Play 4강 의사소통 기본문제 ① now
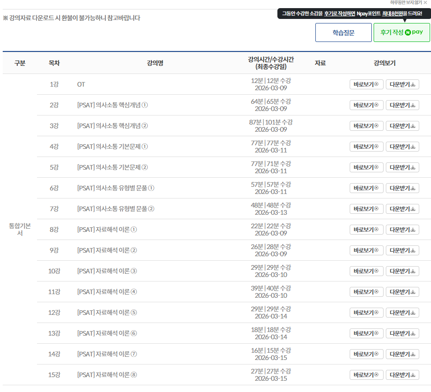This screenshot has width=431, height=392. point(366,147)
